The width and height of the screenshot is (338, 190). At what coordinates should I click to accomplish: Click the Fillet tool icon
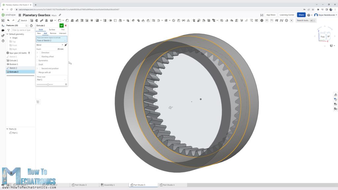pyautogui.click(x=59, y=20)
